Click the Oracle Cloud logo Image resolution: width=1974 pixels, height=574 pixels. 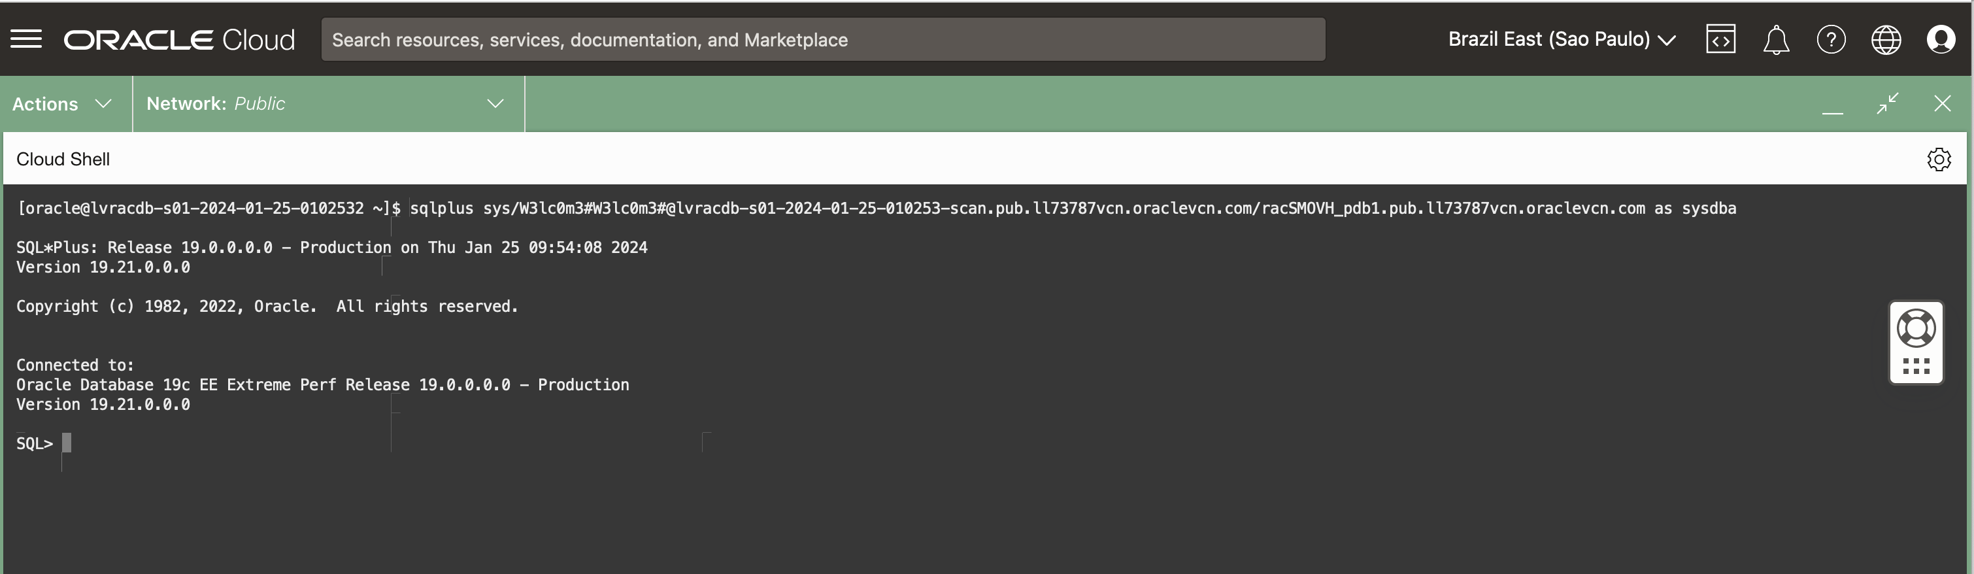coord(178,40)
